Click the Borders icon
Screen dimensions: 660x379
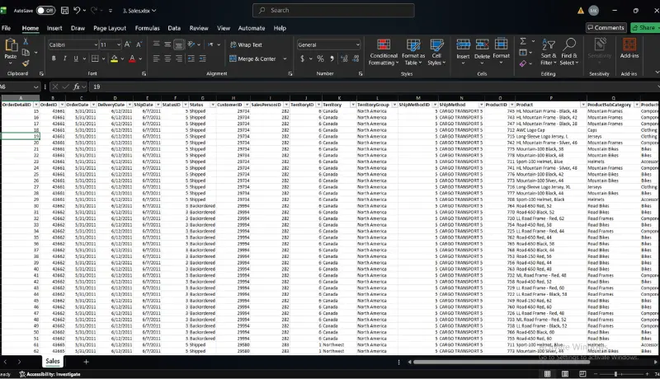click(x=95, y=58)
